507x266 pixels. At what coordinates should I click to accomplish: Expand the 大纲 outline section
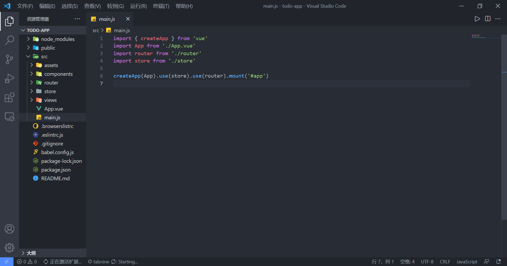tap(53, 253)
